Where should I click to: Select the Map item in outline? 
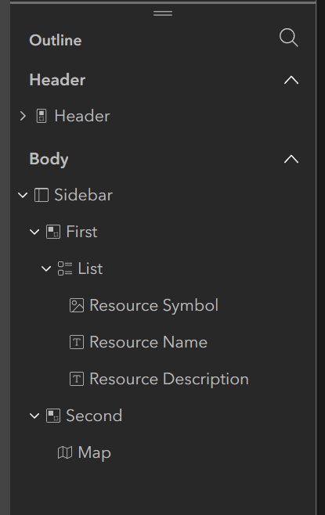pyautogui.click(x=94, y=453)
